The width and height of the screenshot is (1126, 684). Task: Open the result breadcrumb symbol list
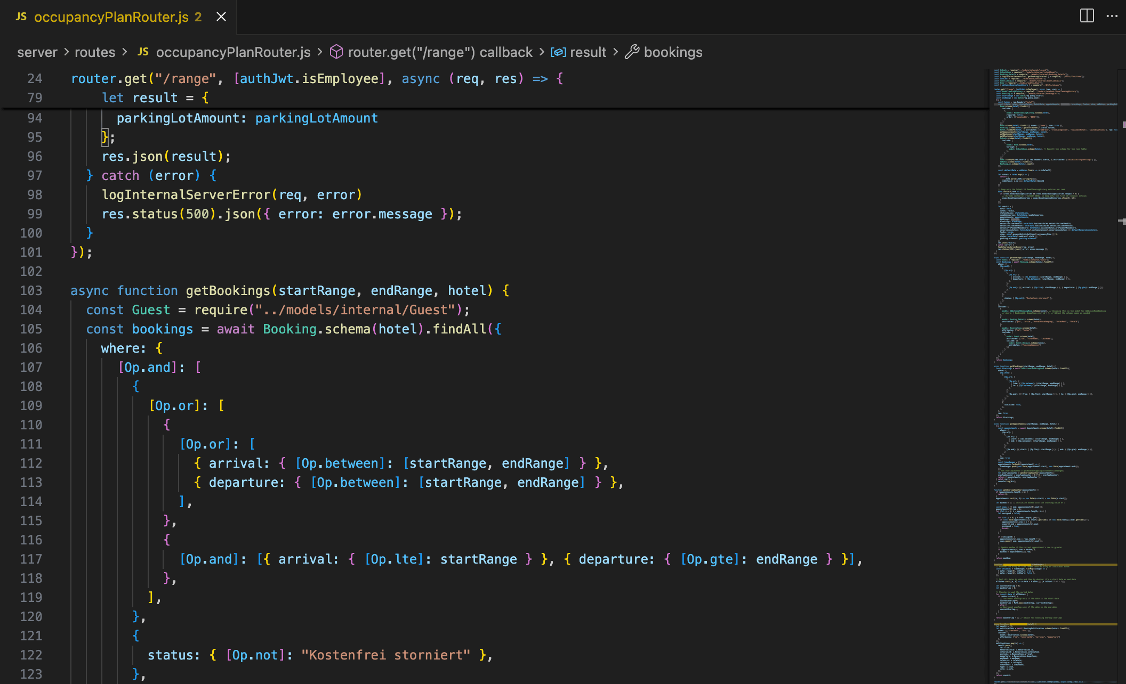tap(588, 52)
